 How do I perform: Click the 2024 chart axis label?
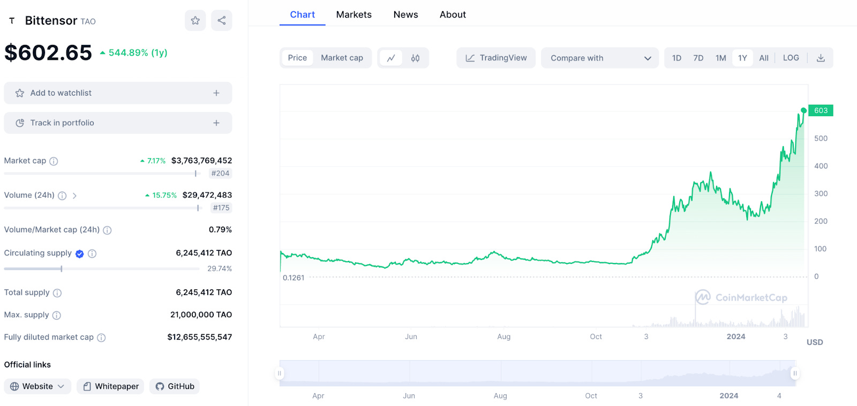[736, 336]
